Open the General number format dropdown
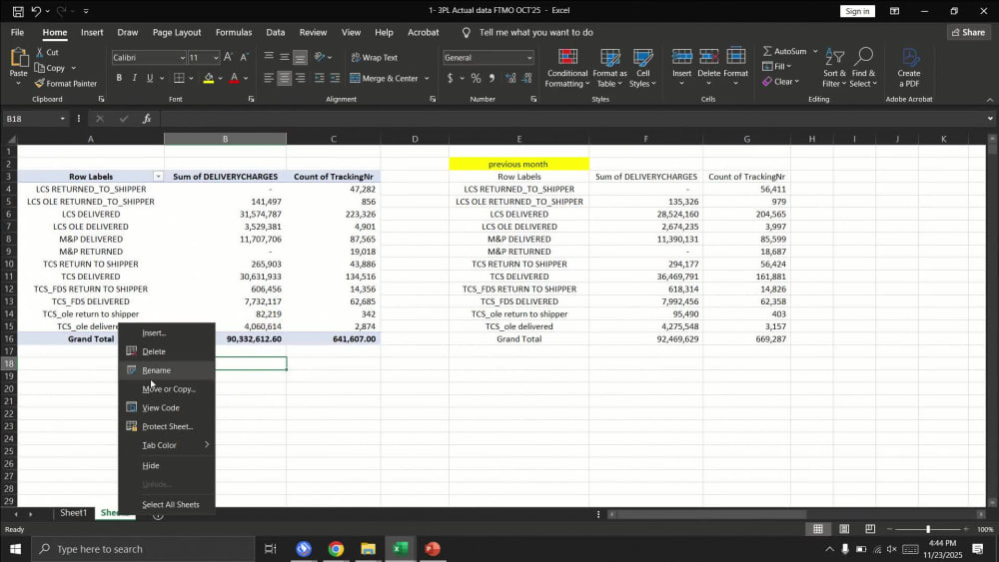This screenshot has width=999, height=562. pos(528,58)
